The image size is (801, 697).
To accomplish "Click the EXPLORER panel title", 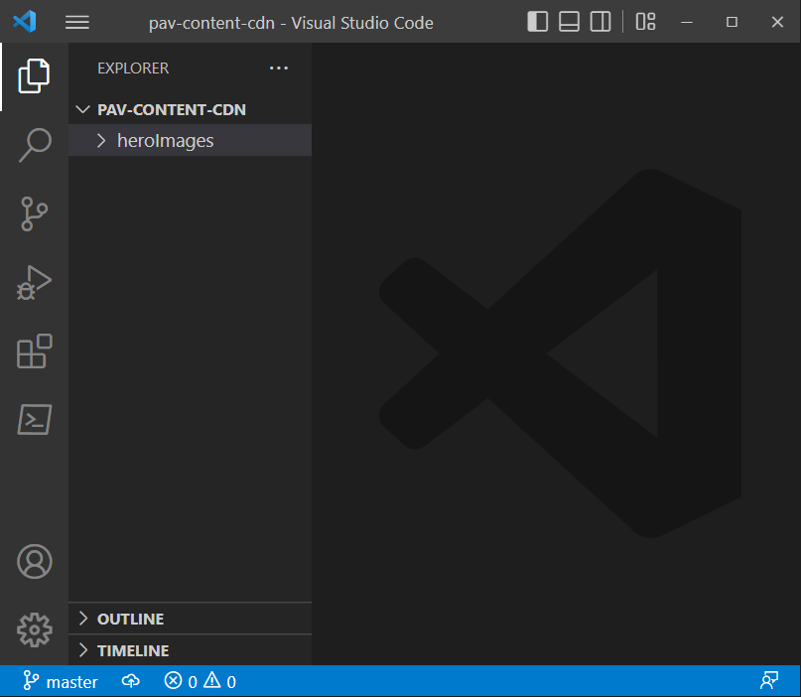I will coord(133,68).
